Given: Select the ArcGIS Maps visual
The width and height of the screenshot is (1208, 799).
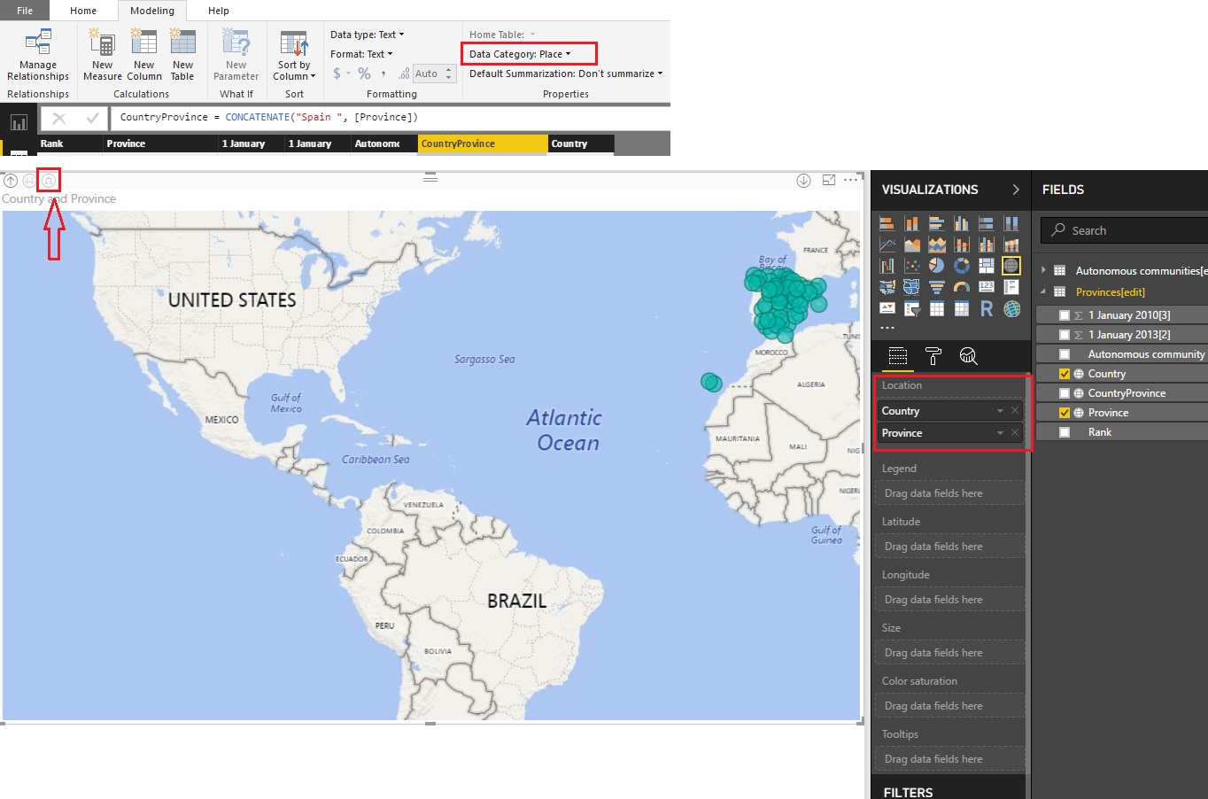Looking at the screenshot, I should coord(1011,308).
